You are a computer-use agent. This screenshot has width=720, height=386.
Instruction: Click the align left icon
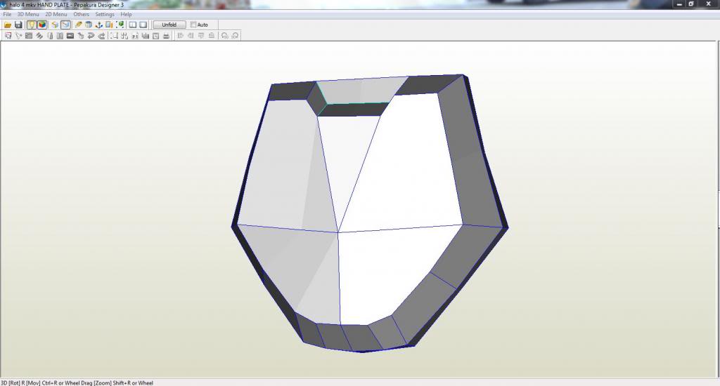[181, 36]
